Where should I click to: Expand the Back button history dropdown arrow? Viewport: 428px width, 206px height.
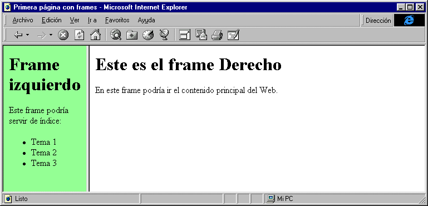(27, 35)
